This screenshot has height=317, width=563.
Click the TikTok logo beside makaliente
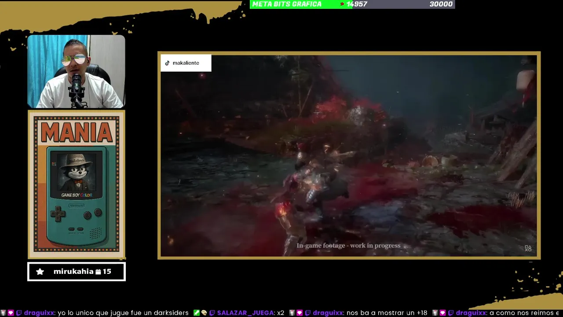[x=167, y=63]
